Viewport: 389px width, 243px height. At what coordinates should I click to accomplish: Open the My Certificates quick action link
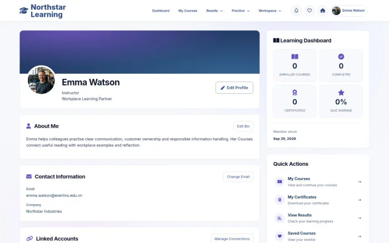(318, 200)
